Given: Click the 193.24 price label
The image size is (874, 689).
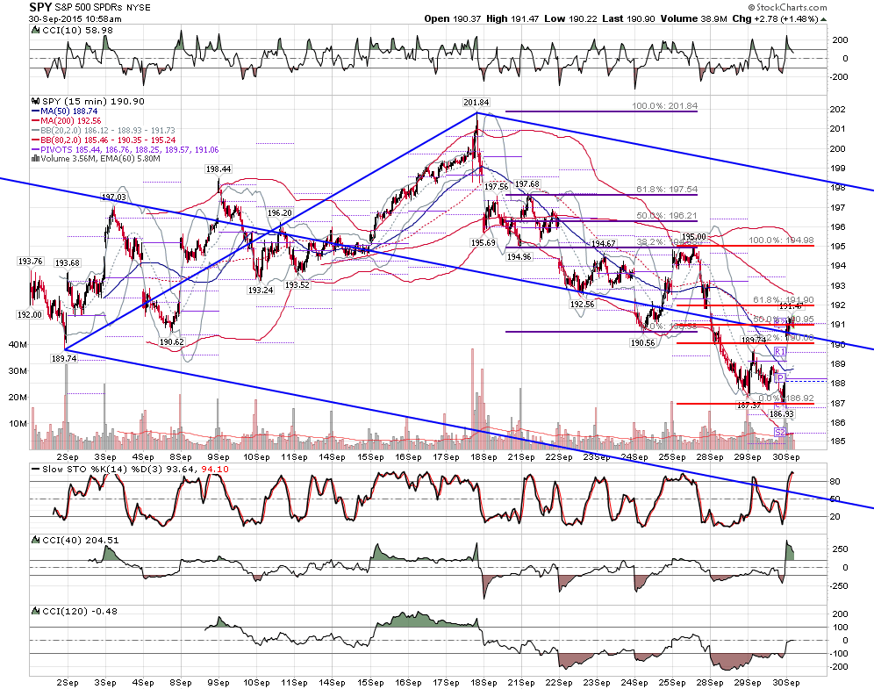Looking at the screenshot, I should tap(261, 291).
